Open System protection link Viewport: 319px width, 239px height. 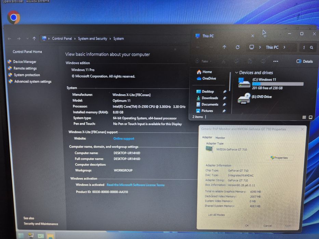point(27,75)
